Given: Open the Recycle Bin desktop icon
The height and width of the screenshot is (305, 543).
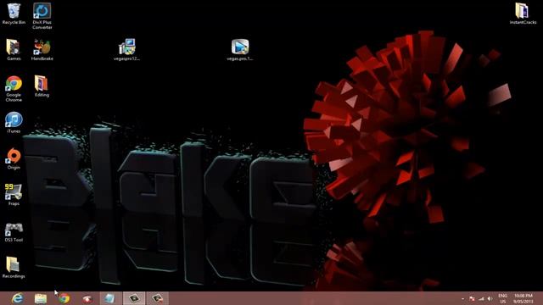Looking at the screenshot, I should coord(14,14).
